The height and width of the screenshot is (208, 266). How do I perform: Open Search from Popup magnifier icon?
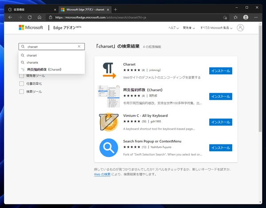point(109,148)
